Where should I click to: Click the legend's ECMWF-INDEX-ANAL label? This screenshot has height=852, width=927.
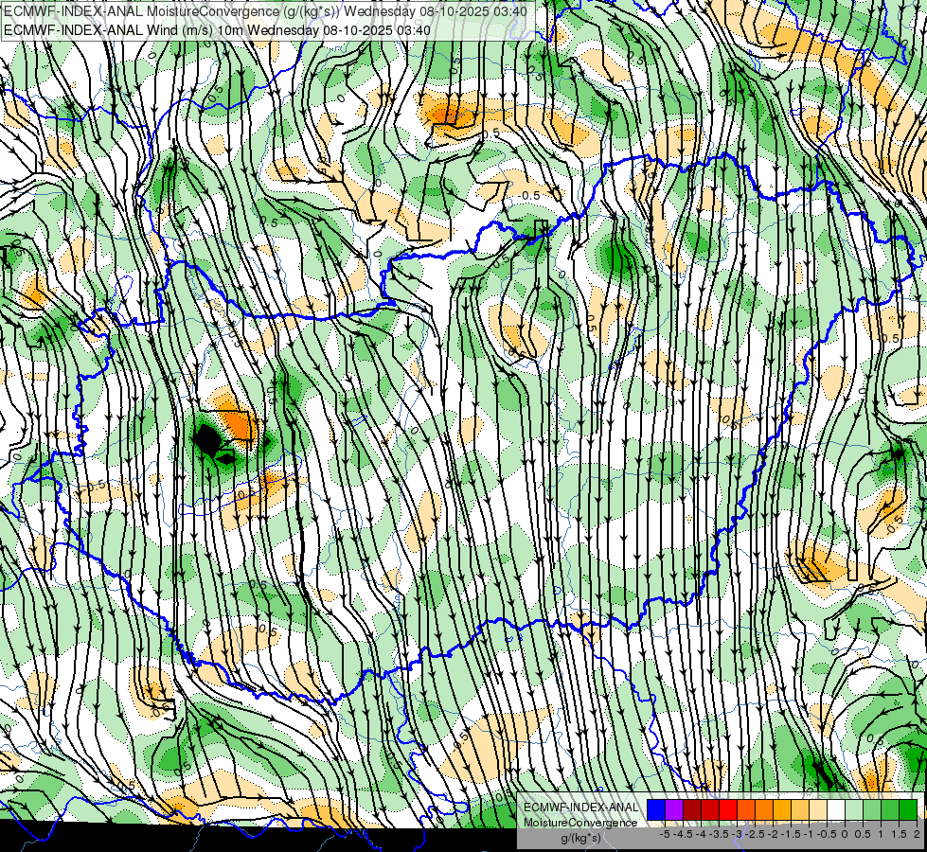tap(580, 808)
